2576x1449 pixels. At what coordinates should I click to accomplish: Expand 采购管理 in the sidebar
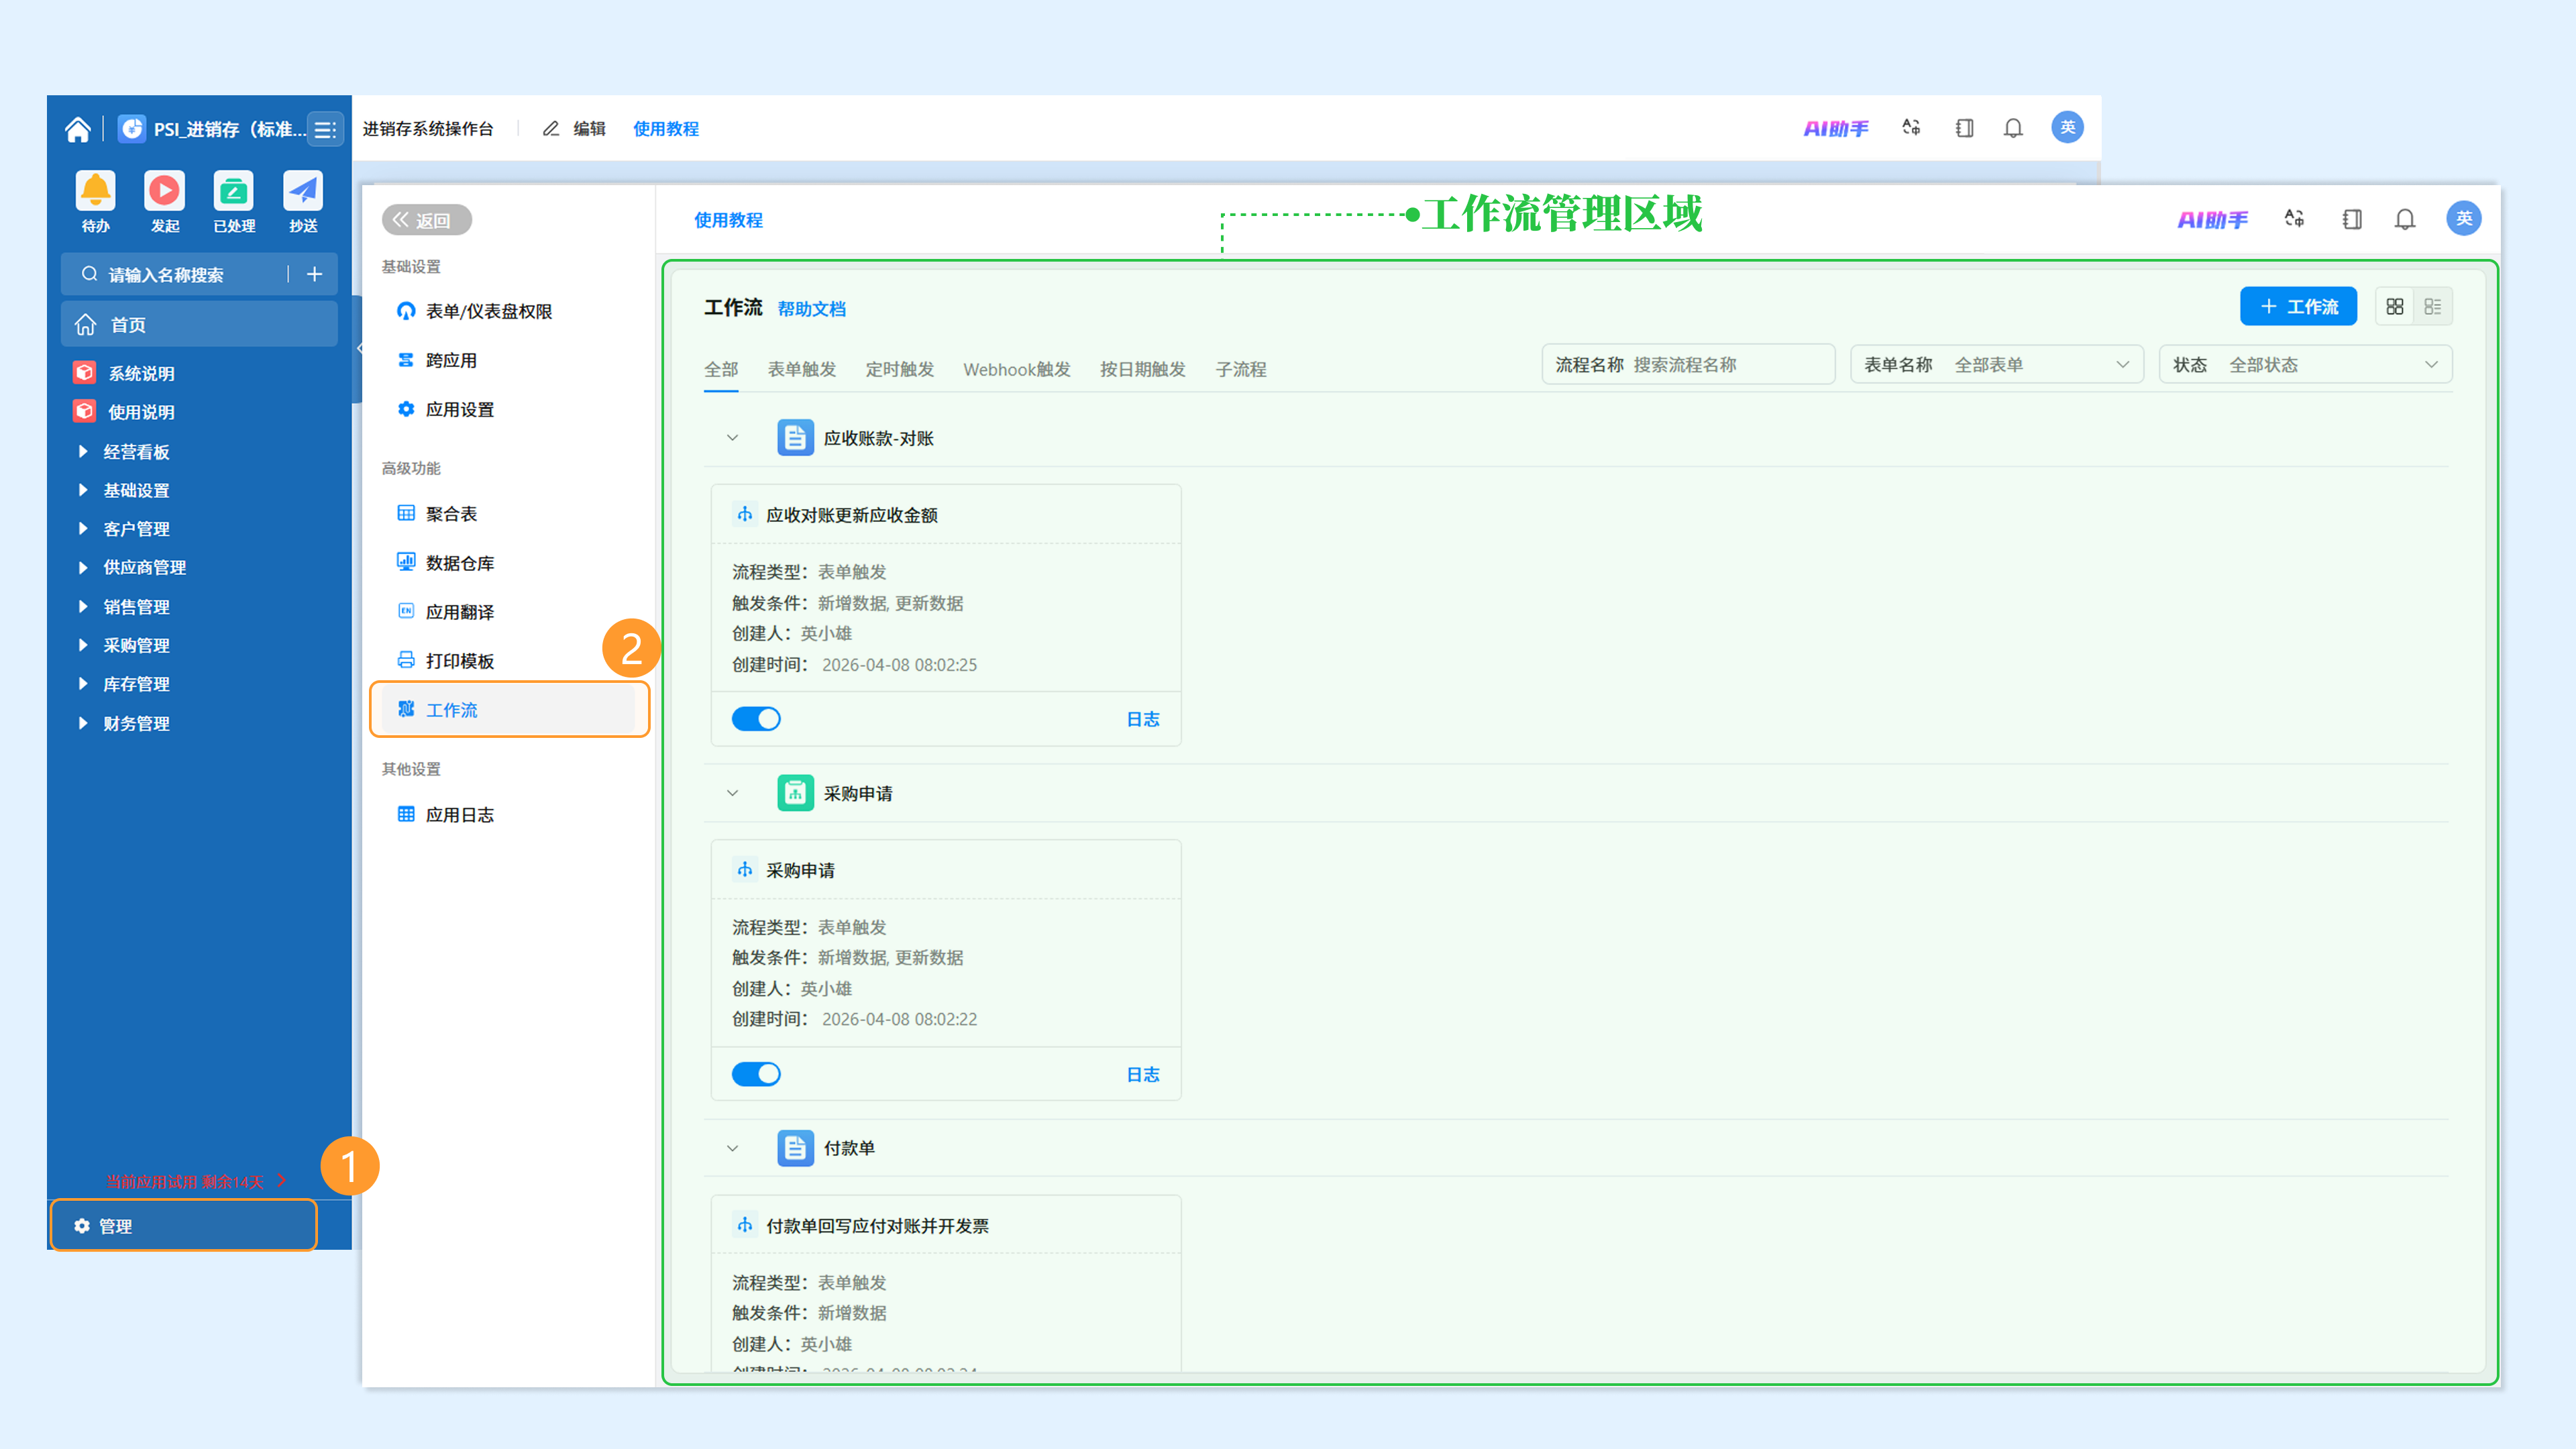(83, 645)
